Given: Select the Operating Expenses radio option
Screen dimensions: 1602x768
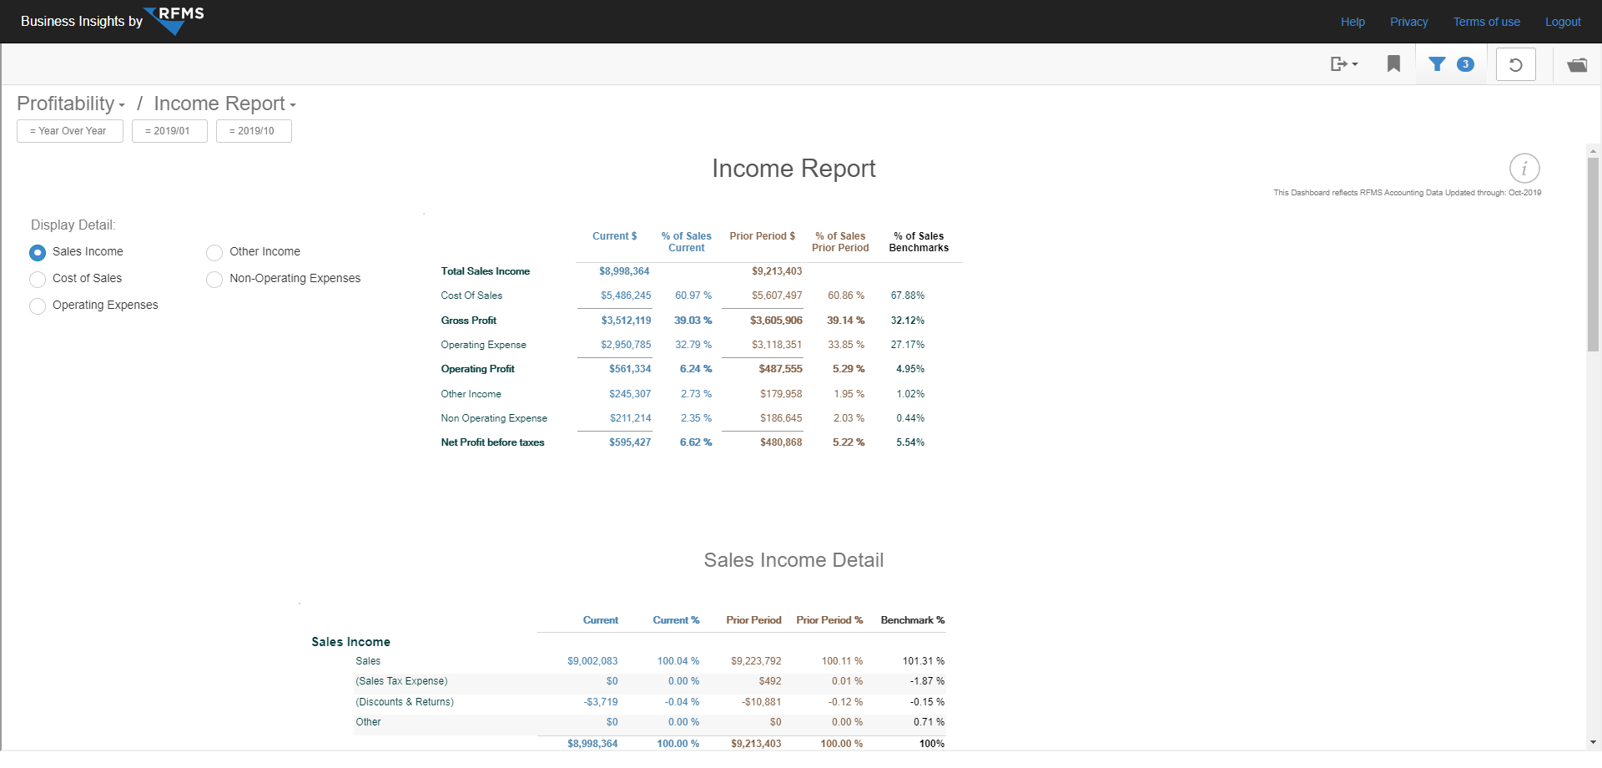Looking at the screenshot, I should [38, 306].
